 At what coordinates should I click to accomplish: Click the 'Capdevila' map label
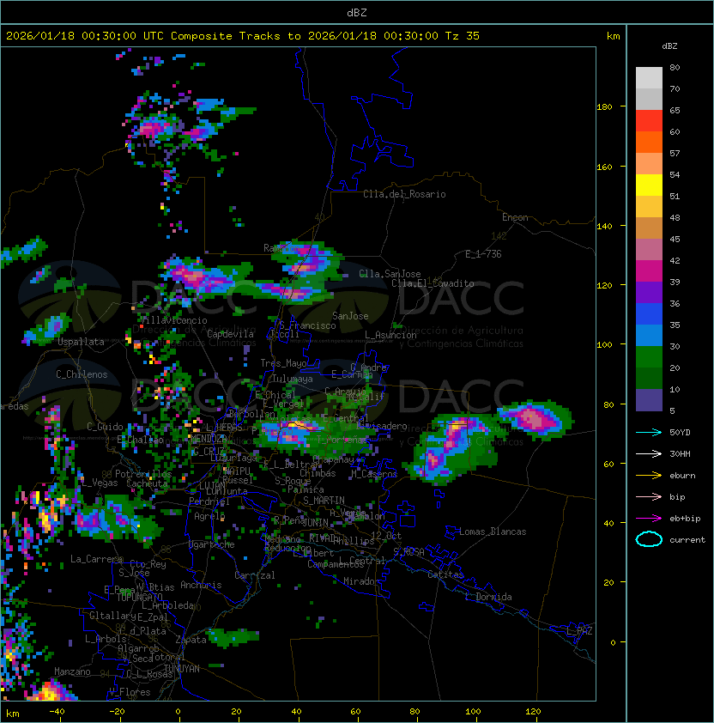coord(231,334)
